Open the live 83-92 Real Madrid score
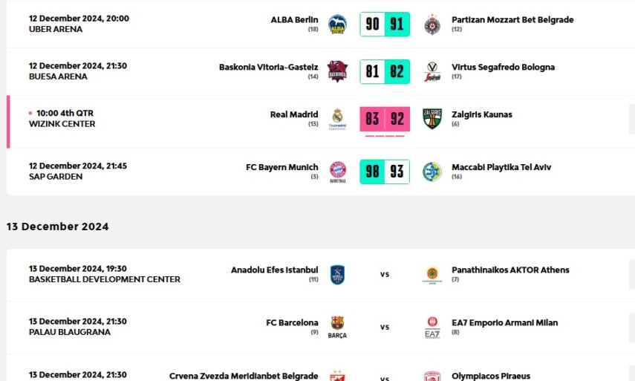Viewport: 635px width, 381px height. 385,119
